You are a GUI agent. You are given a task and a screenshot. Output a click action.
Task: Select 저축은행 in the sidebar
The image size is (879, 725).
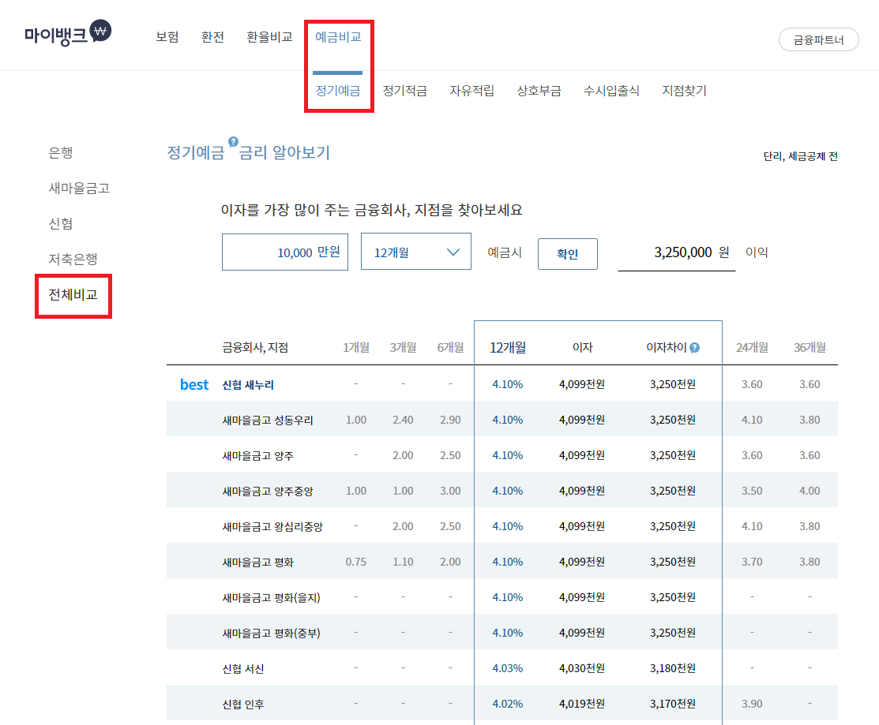pyautogui.click(x=73, y=259)
